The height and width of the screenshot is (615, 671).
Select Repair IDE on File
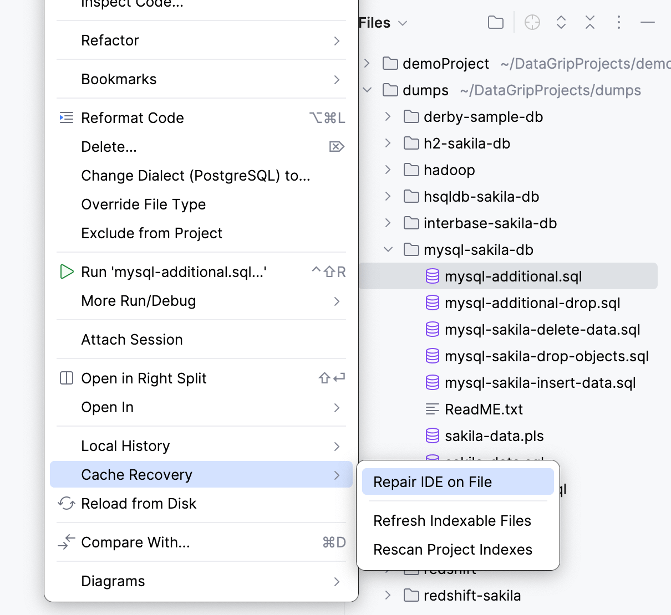point(433,481)
